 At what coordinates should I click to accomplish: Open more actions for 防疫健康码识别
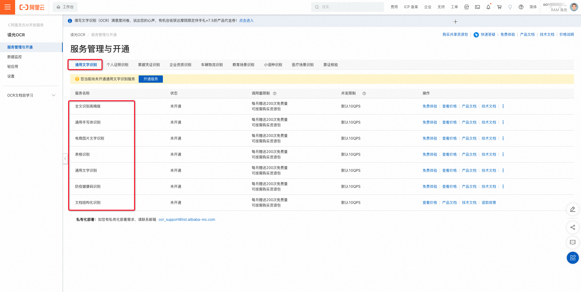click(503, 187)
